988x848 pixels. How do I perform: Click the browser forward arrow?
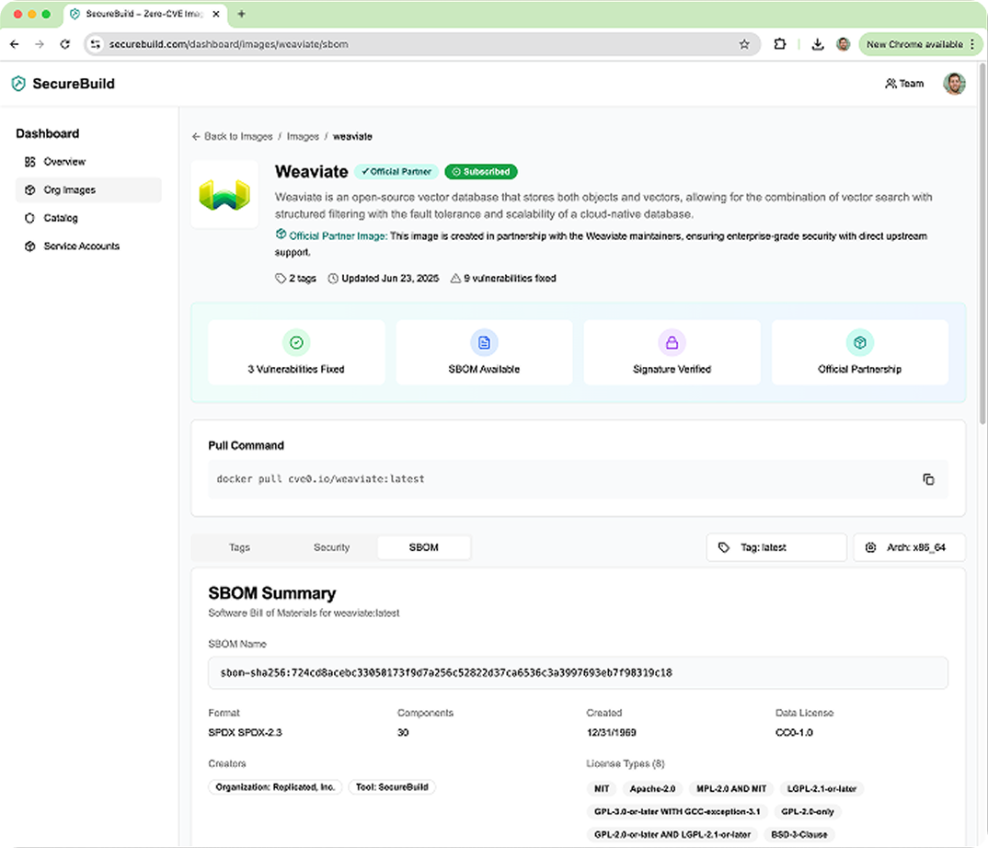[40, 44]
